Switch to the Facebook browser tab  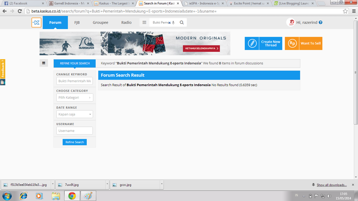(x=23, y=3)
